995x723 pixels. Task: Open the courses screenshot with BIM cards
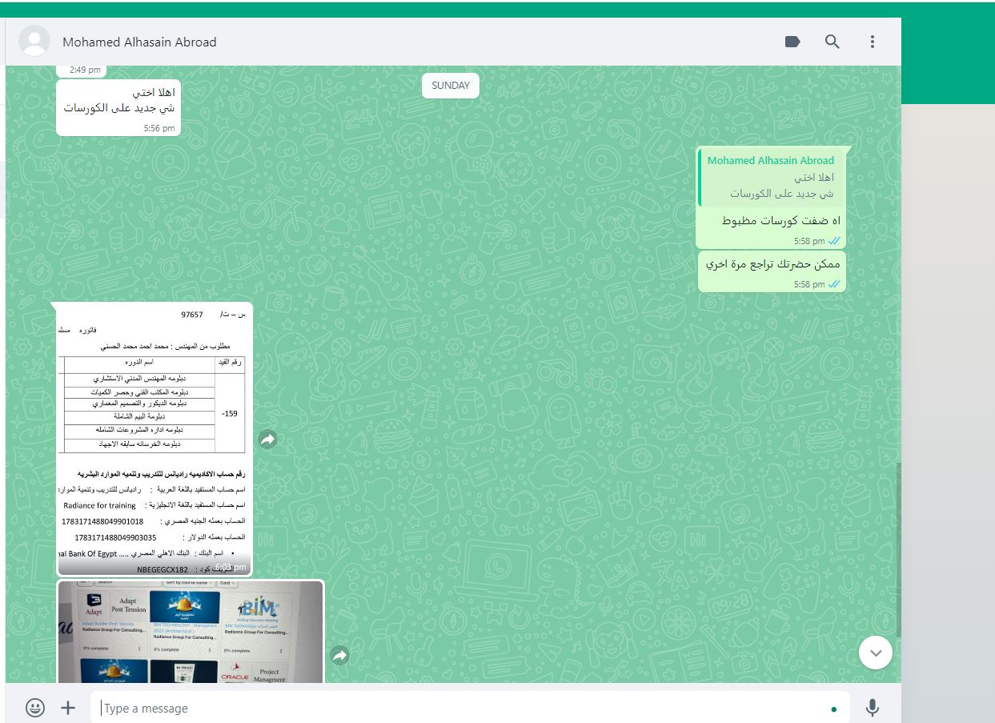pos(191,632)
